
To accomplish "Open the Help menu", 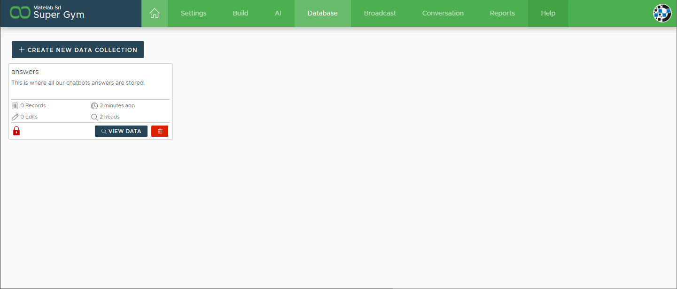I will click(548, 14).
